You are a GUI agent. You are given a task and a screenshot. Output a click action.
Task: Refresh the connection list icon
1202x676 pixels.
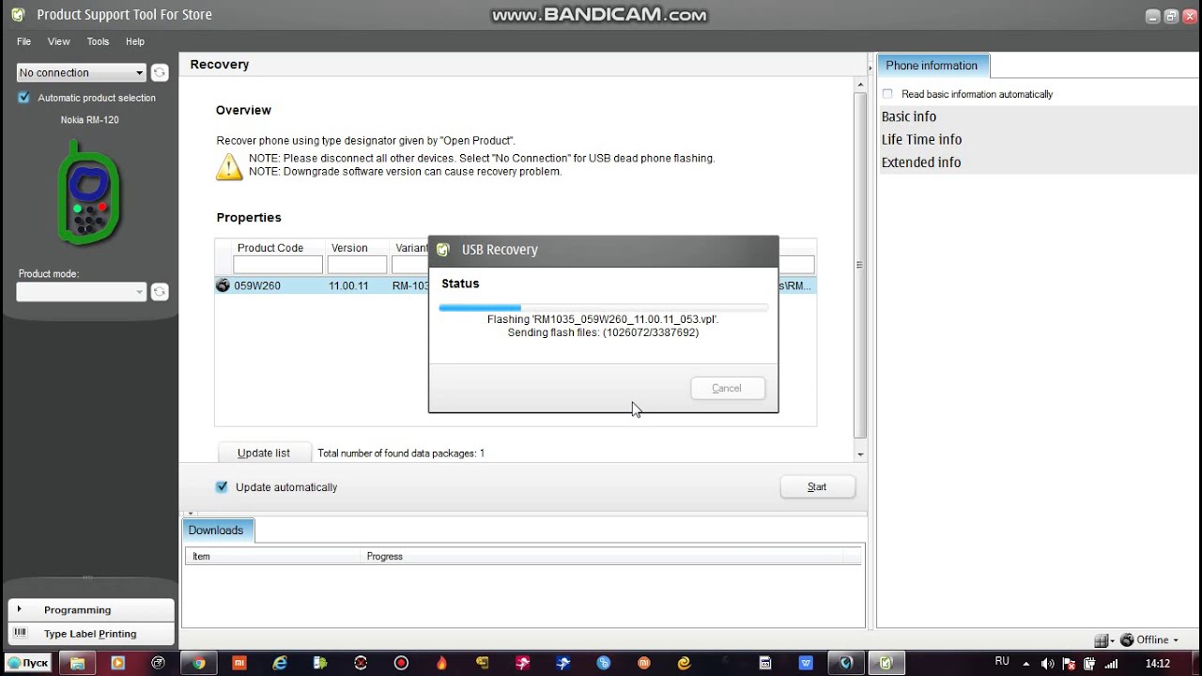pyautogui.click(x=160, y=72)
